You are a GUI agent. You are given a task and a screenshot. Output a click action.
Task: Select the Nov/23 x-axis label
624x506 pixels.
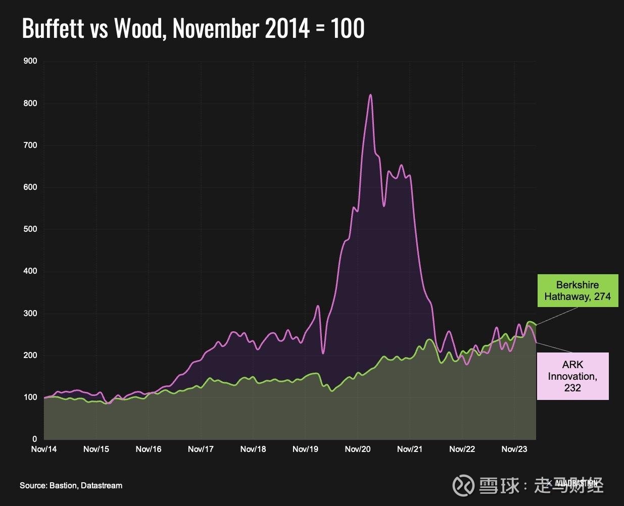pos(514,449)
